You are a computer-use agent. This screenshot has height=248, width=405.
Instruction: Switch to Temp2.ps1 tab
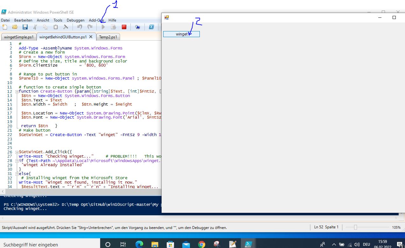108,37
